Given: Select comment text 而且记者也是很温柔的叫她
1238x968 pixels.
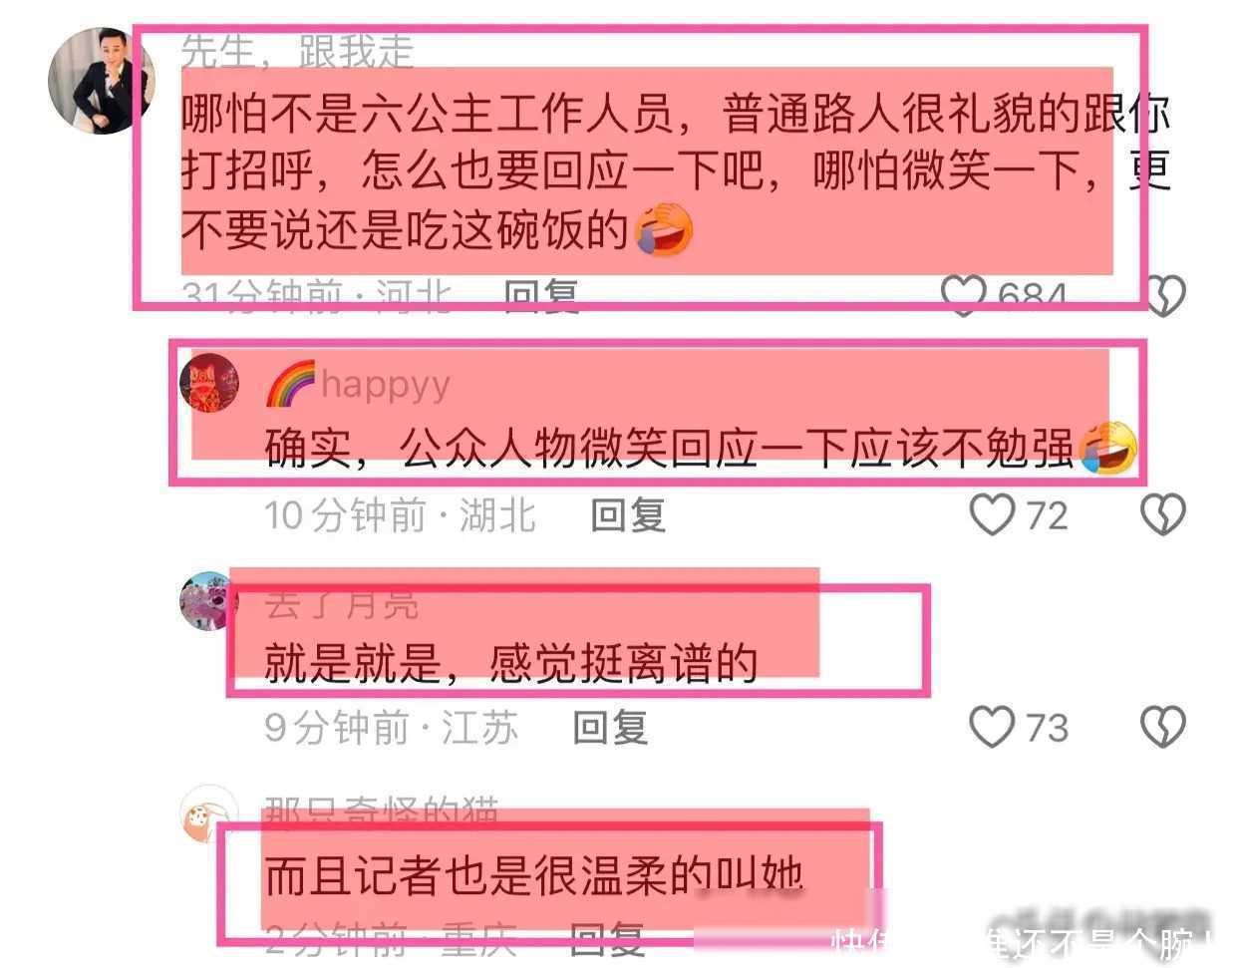Looking at the screenshot, I should 534,875.
